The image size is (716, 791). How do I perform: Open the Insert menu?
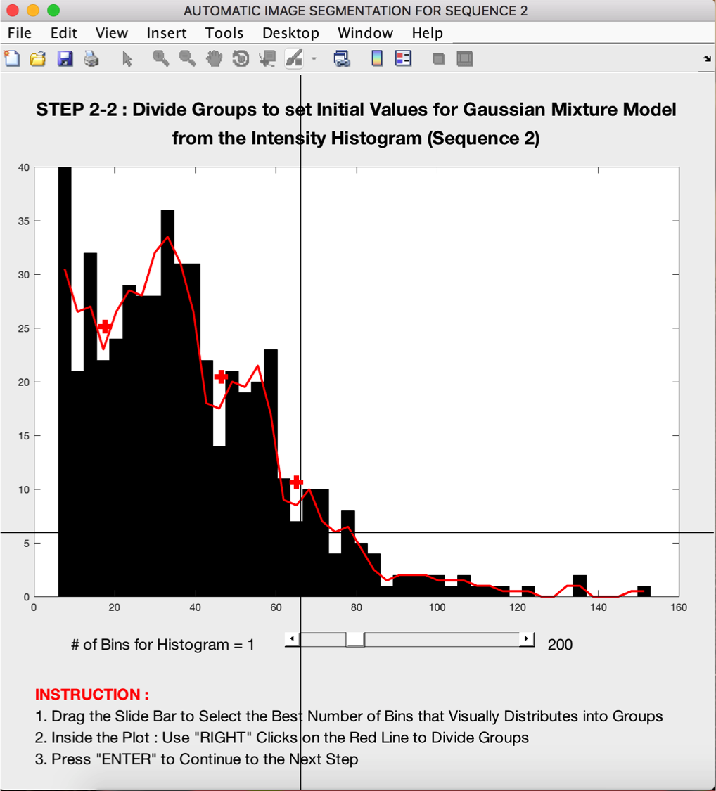coord(167,33)
